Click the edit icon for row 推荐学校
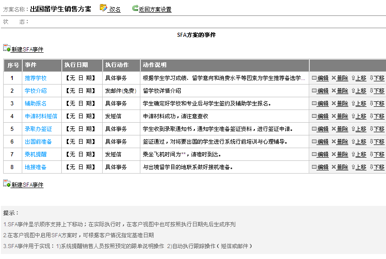The height and width of the screenshot is (259, 386). [x=314, y=78]
